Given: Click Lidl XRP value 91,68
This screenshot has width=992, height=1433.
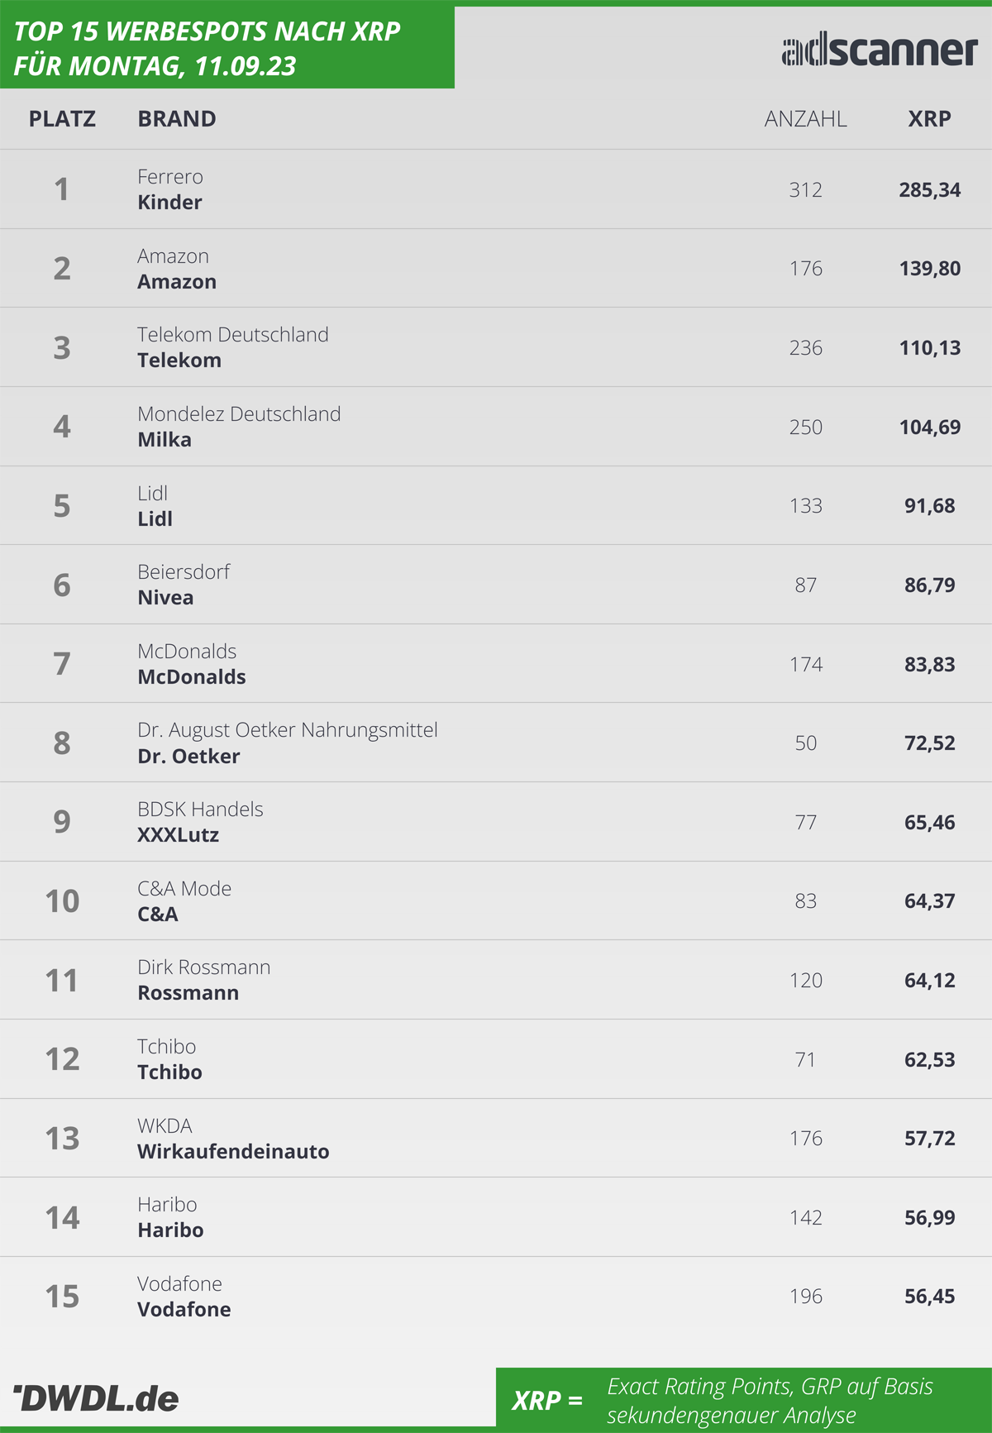Looking at the screenshot, I should [929, 506].
